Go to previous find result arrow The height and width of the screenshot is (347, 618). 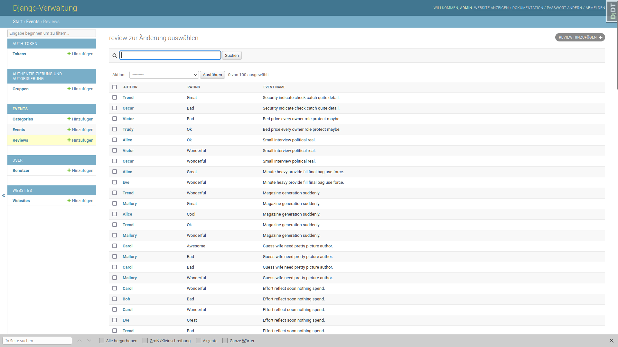pyautogui.click(x=80, y=341)
